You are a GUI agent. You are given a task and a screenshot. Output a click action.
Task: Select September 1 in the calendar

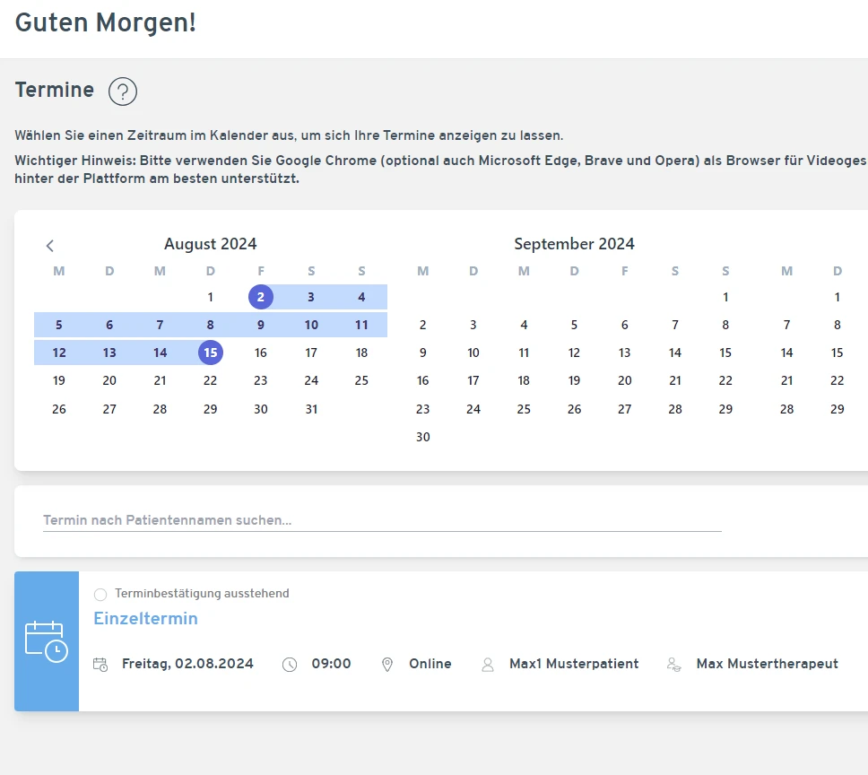(x=725, y=297)
